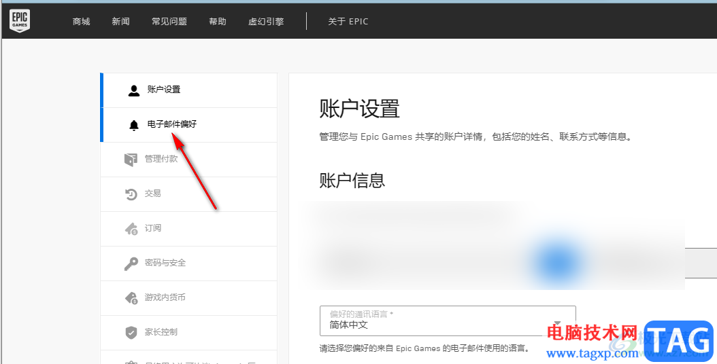Open the 帮助 help page
Screen dimensions: 717x364
[218, 22]
